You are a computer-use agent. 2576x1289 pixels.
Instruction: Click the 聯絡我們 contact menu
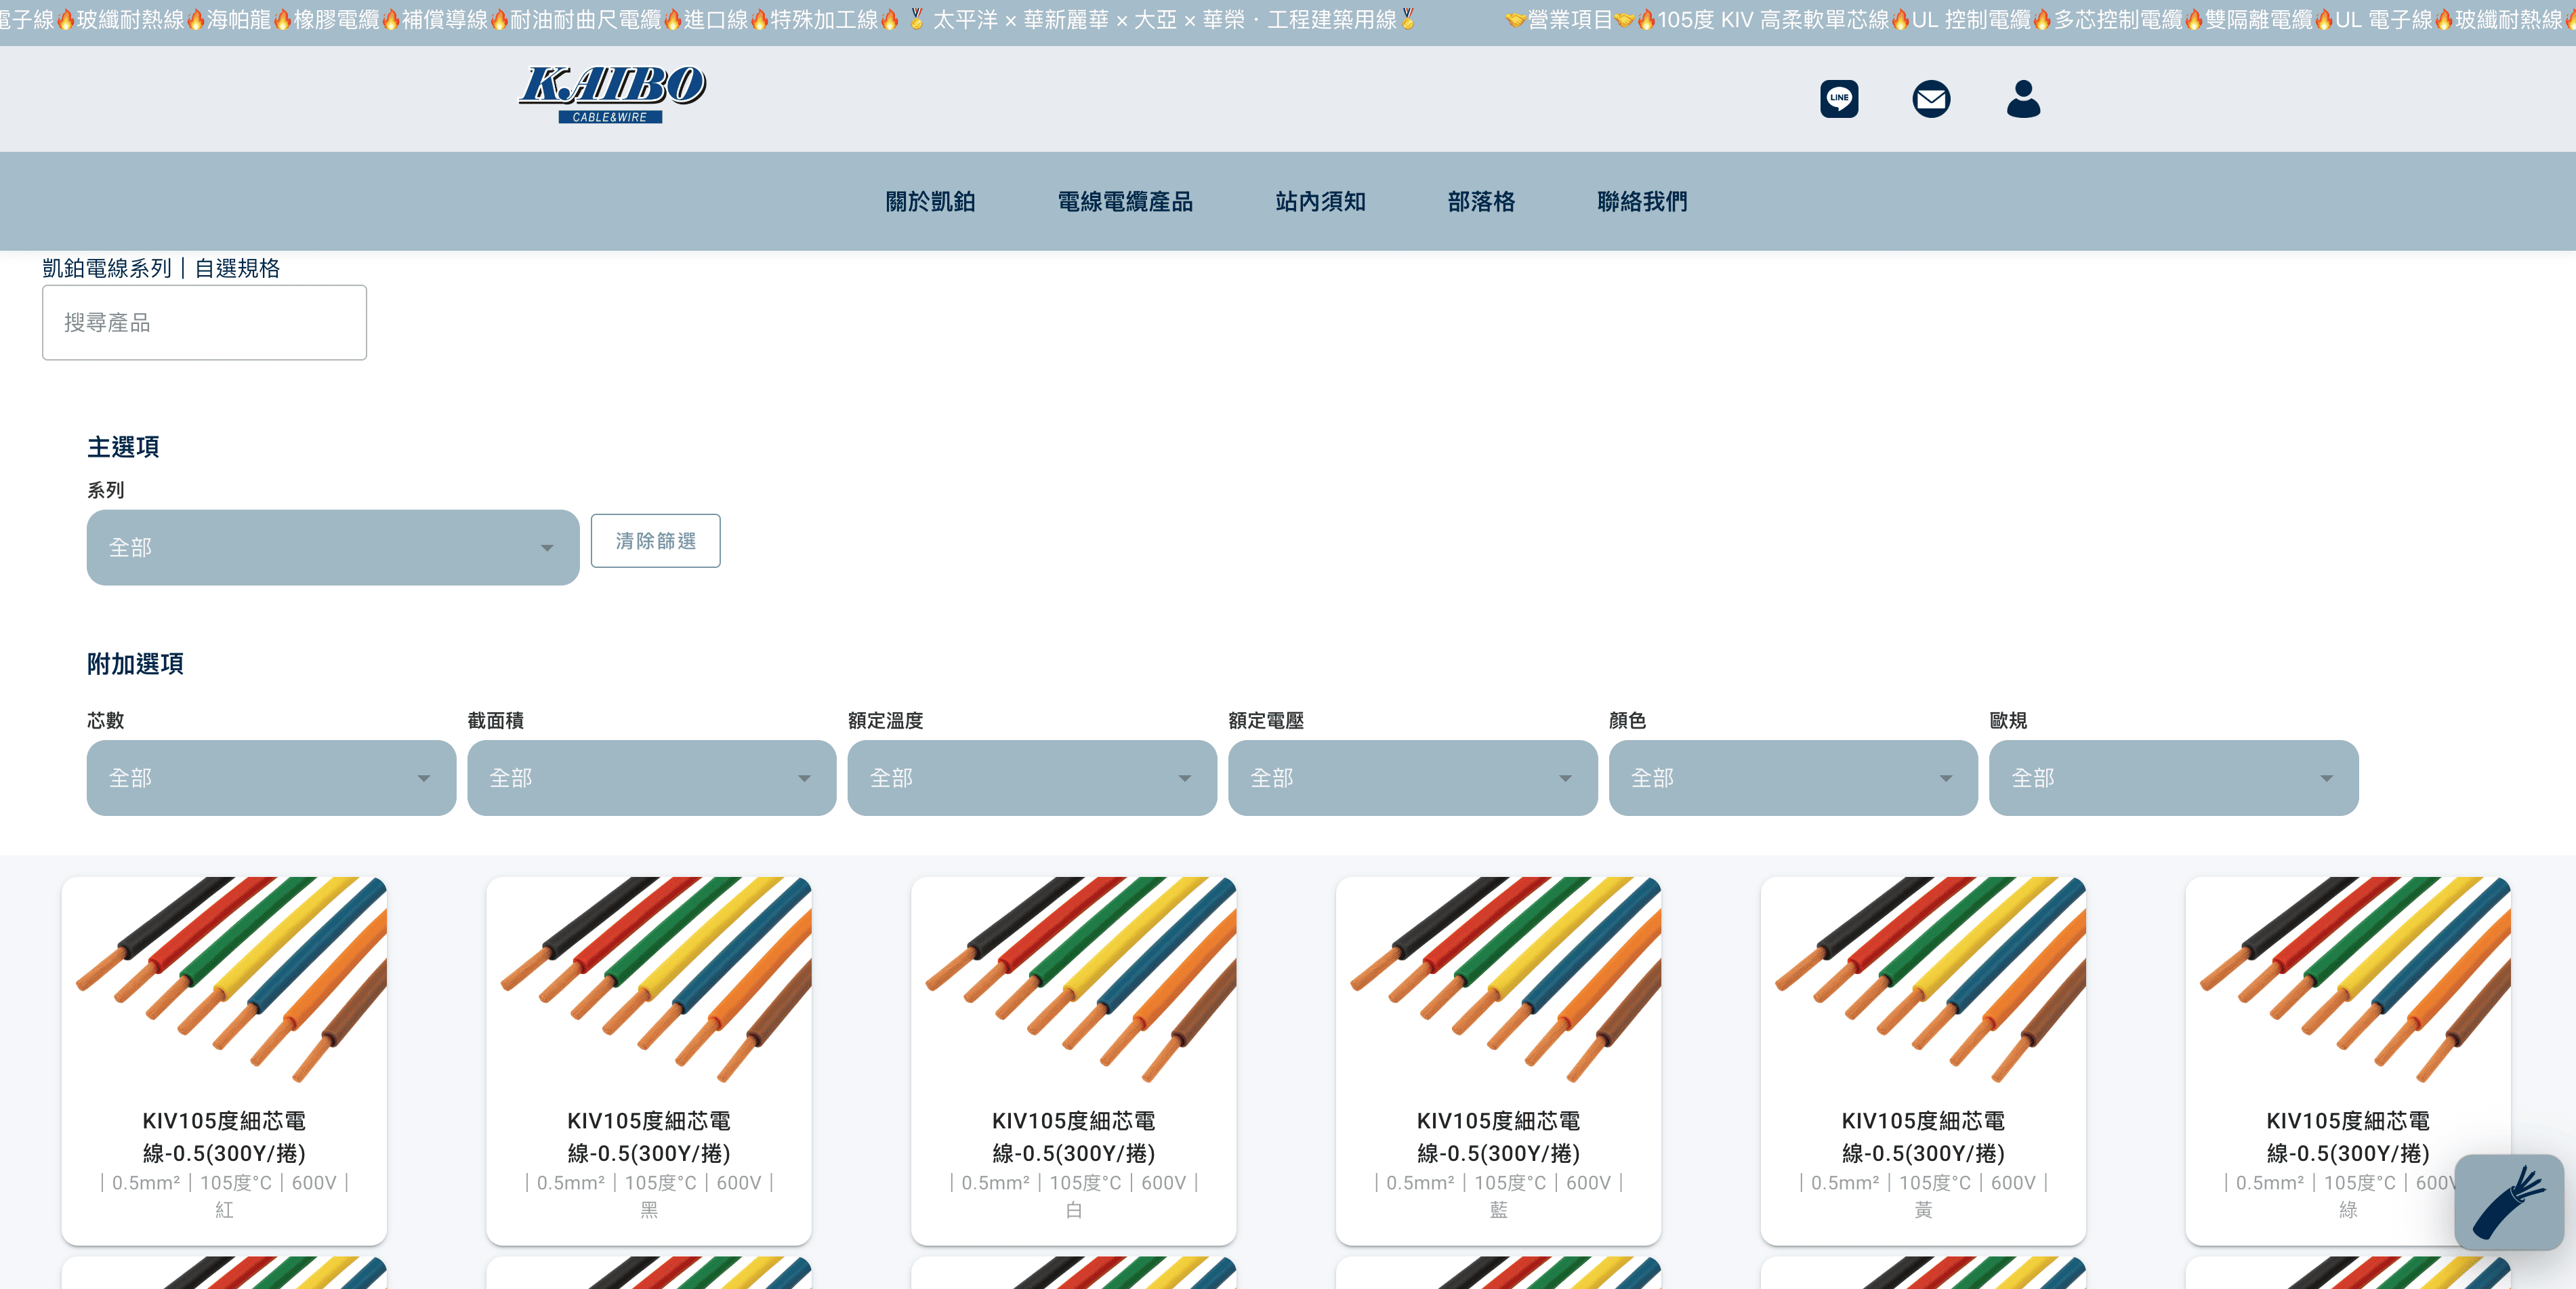1641,201
